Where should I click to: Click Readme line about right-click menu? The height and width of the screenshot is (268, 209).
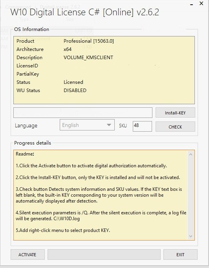pos(63,230)
